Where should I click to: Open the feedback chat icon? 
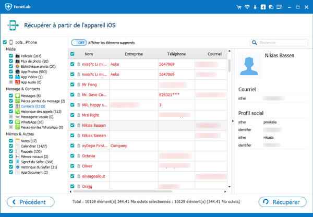point(271,7)
